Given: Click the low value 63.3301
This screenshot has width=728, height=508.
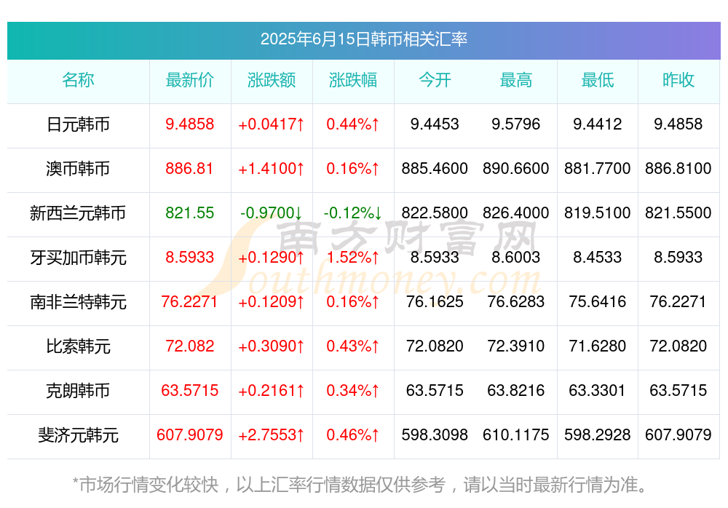Looking at the screenshot, I should [598, 390].
